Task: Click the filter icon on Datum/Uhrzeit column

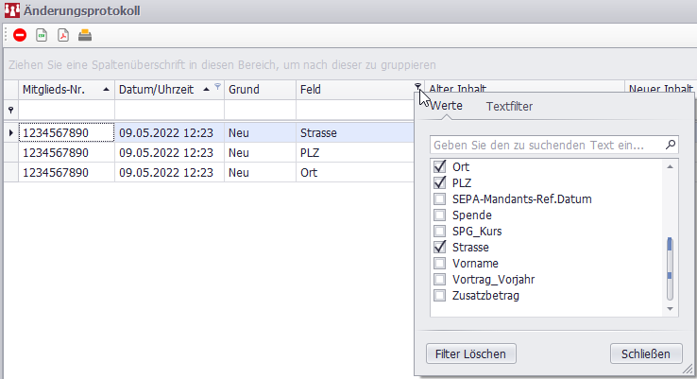Action: click(218, 87)
